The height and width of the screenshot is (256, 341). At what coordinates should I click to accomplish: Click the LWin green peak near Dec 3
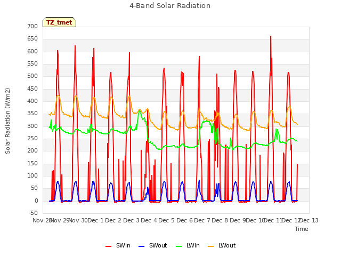click(x=140, y=111)
